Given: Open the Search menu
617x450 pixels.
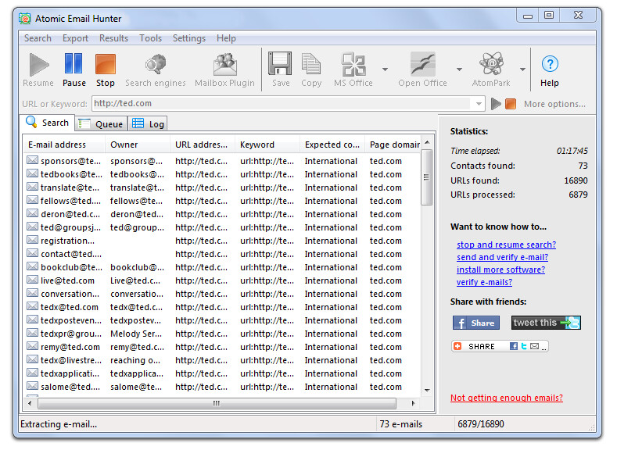Looking at the screenshot, I should tap(38, 38).
